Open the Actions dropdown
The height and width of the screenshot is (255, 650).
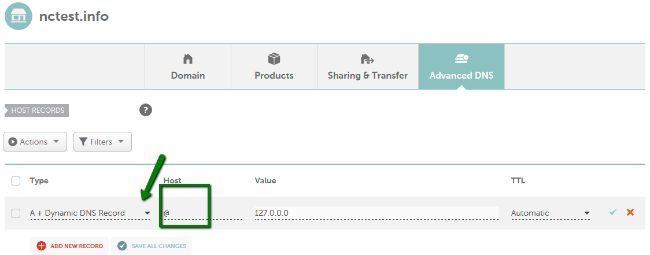click(x=35, y=142)
